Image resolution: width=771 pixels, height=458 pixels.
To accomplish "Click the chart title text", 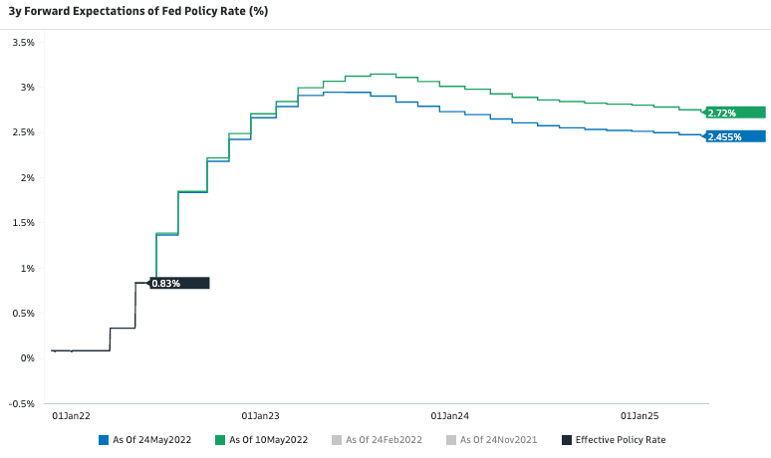I will [137, 12].
